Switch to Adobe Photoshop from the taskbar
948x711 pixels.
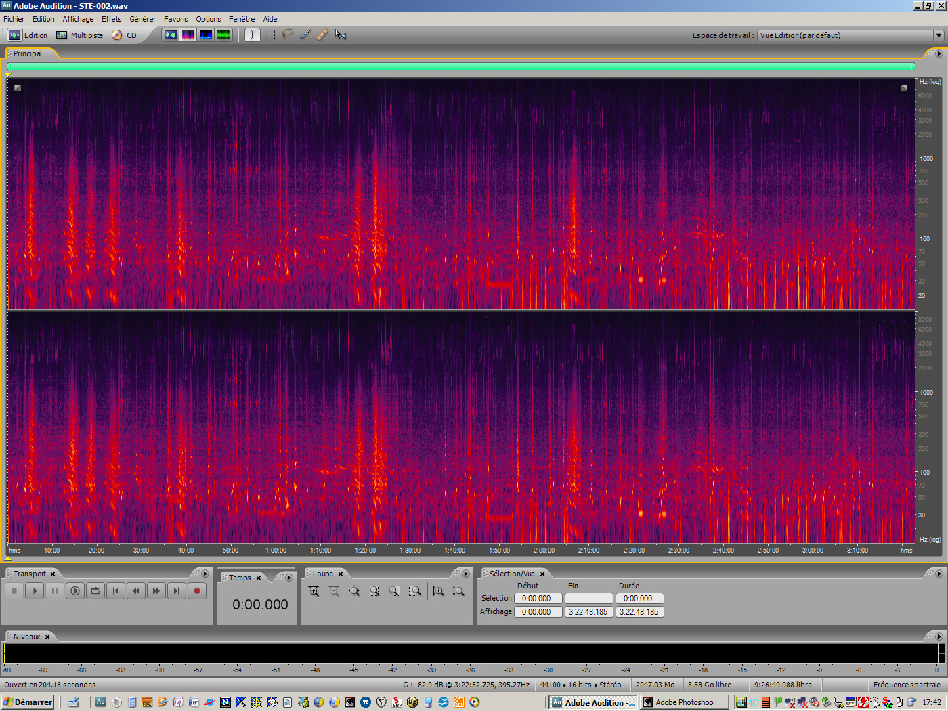click(x=683, y=702)
